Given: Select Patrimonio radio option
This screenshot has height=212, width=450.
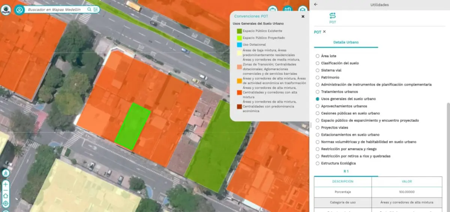Looking at the screenshot, I should coord(318,78).
